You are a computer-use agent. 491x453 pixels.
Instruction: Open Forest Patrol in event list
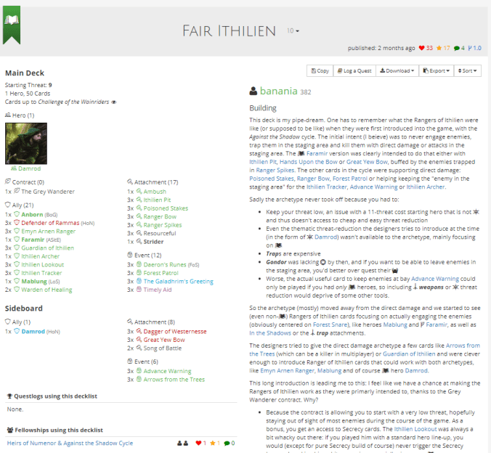tap(161, 273)
